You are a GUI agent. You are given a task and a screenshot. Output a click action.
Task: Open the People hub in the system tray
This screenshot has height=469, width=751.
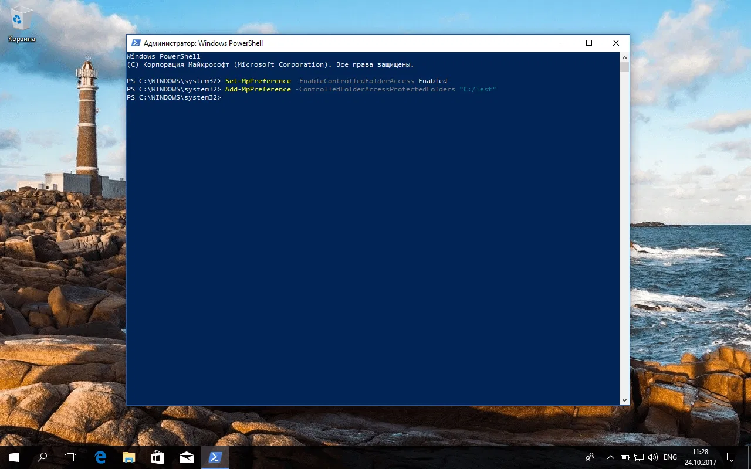coord(589,457)
